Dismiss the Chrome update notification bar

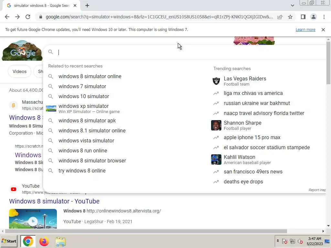click(323, 30)
